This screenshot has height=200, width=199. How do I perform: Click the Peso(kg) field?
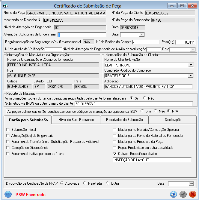185,42
